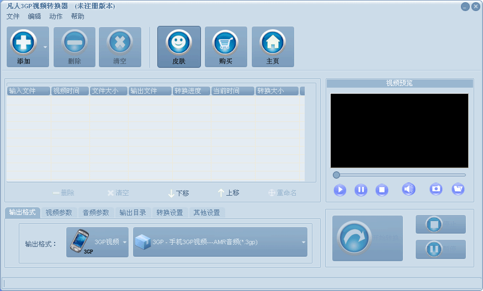Click the 输入文件 column header
The image size is (483, 291).
pyautogui.click(x=28, y=91)
